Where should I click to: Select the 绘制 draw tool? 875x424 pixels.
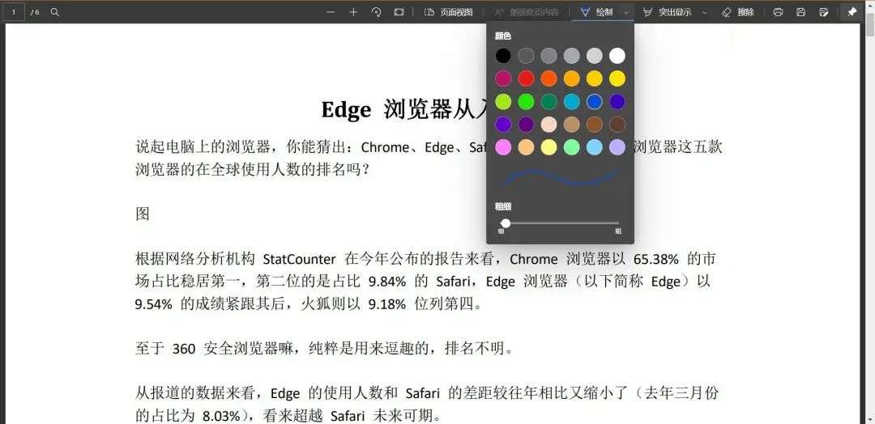click(596, 11)
